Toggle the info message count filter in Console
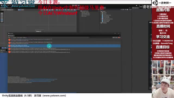The height and width of the screenshot is (98, 174). (113, 38)
